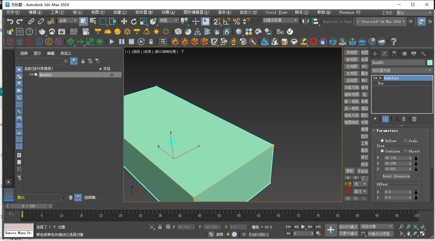The image size is (435, 241).
Task: Open the Civil View menu
Action: (x=276, y=12)
